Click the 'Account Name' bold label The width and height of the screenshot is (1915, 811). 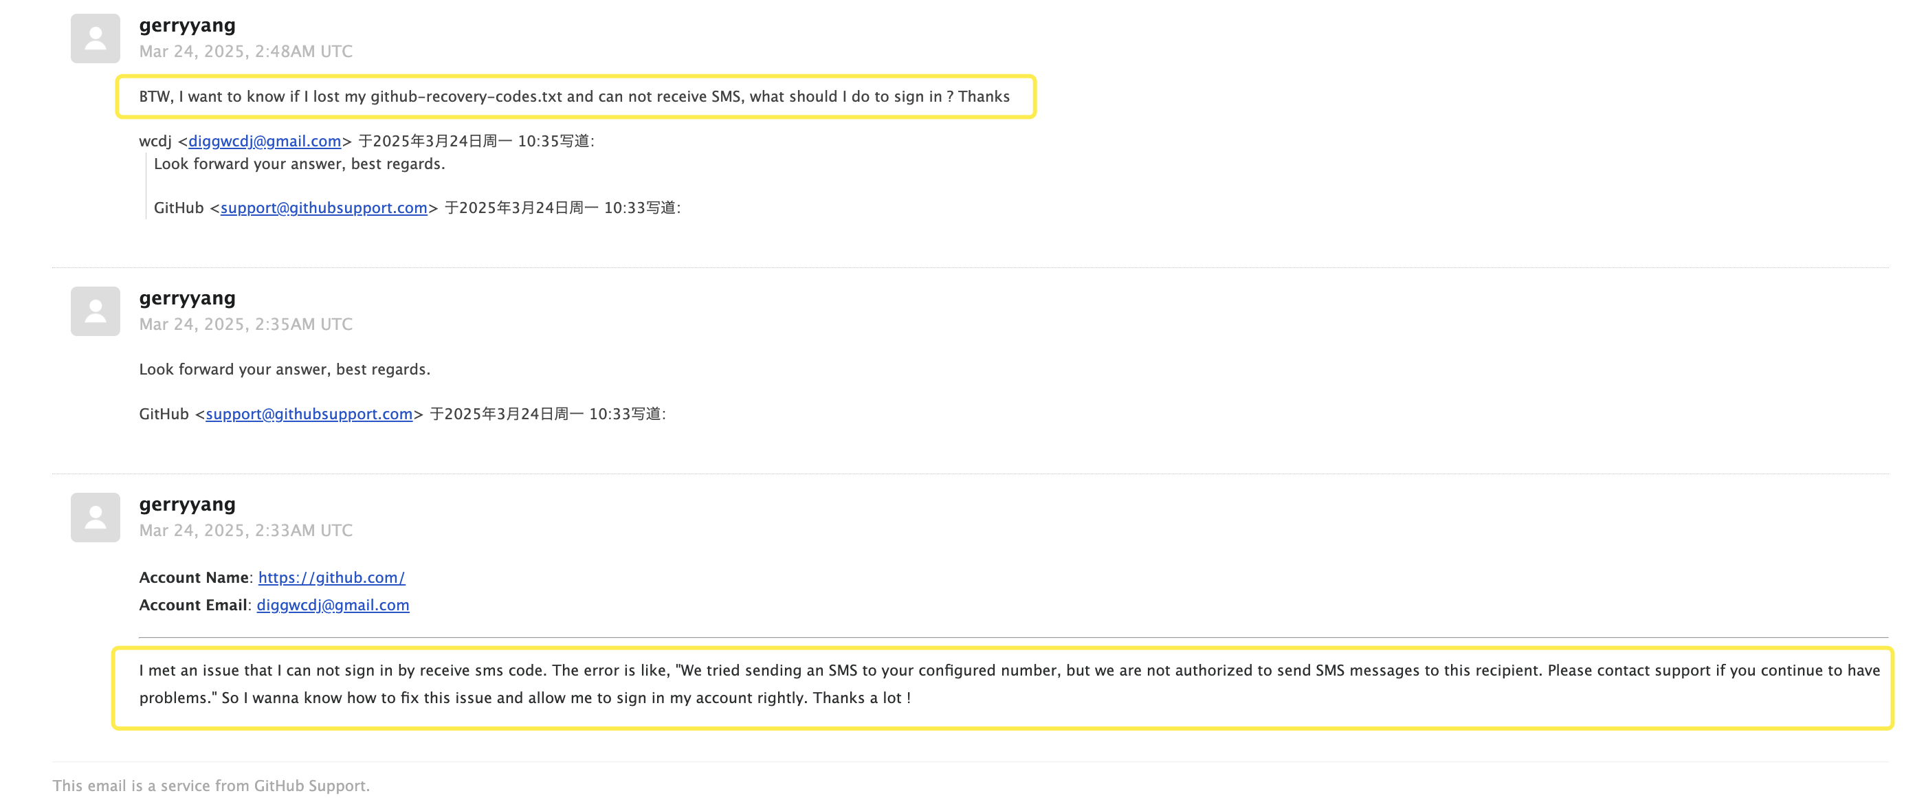point(193,577)
